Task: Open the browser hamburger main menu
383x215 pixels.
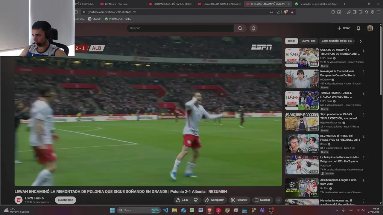Action: click(379, 12)
